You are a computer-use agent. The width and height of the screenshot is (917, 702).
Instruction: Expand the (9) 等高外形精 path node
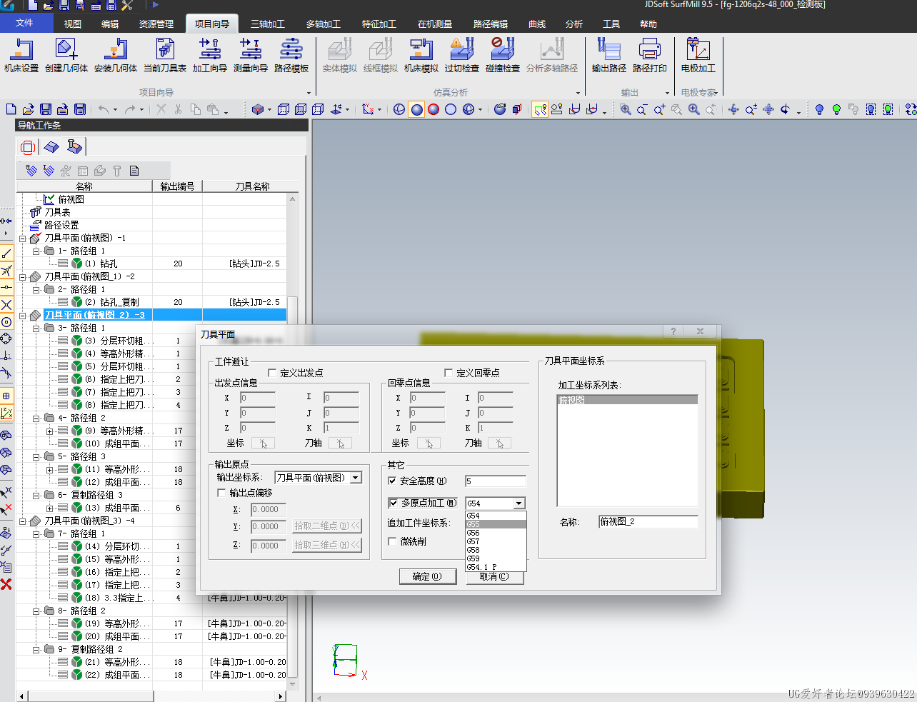point(49,431)
